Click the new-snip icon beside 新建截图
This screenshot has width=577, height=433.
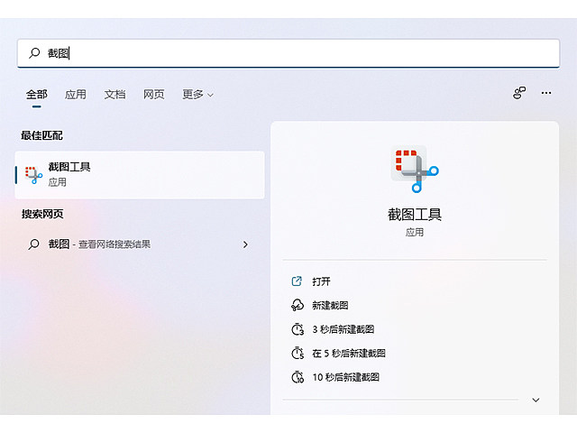coord(298,305)
